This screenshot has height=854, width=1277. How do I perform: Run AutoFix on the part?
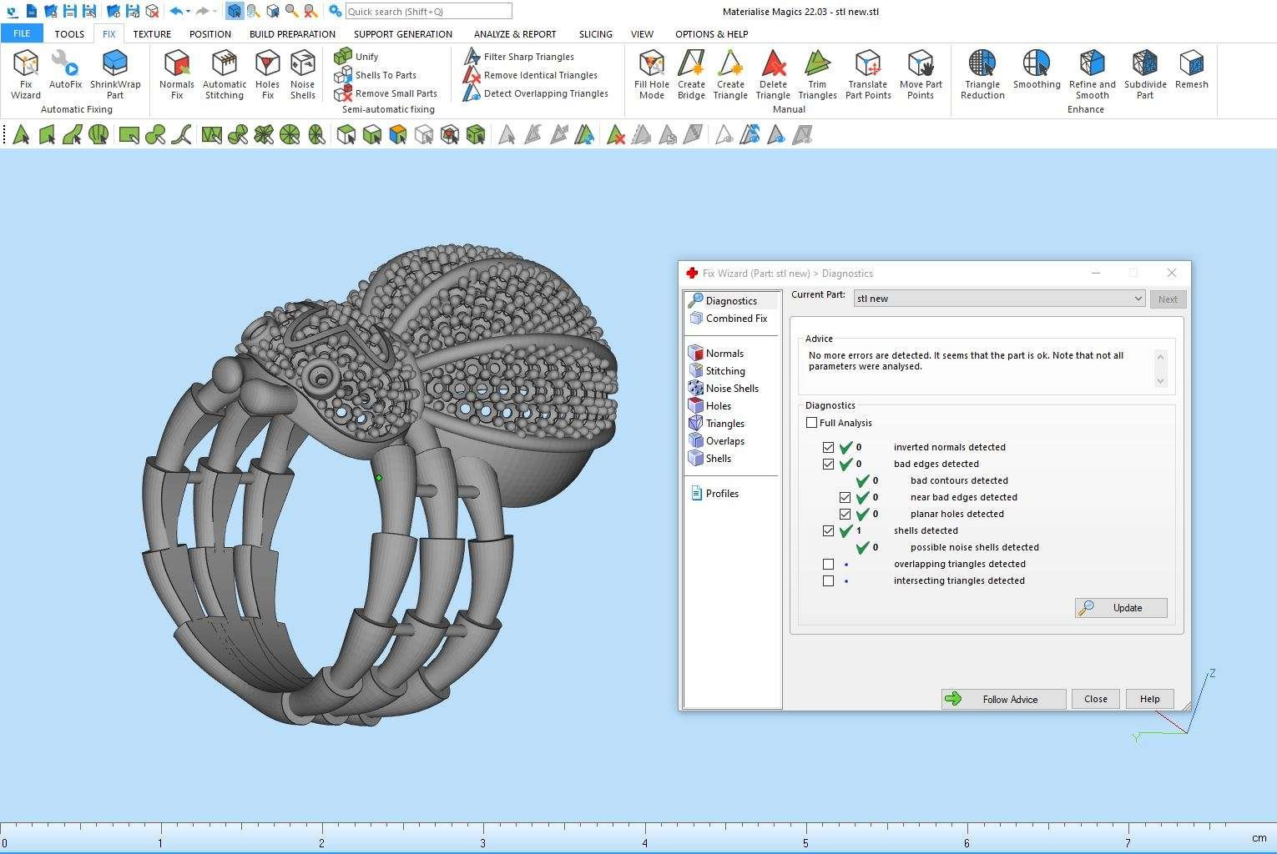coord(65,70)
